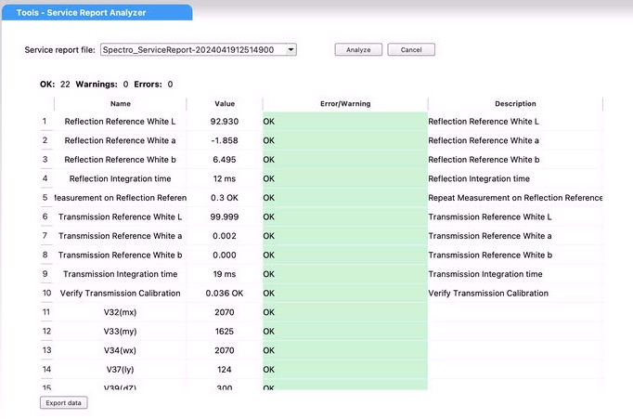Sort by the Name column header

click(x=120, y=104)
